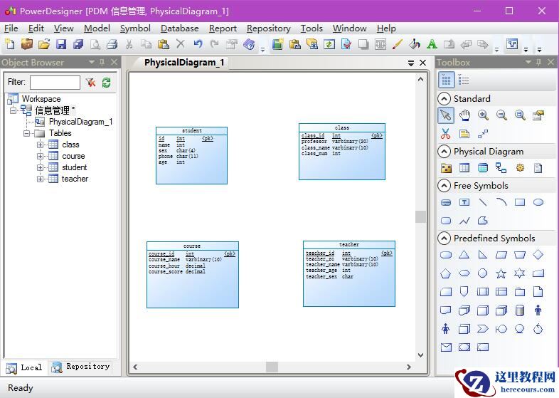Expand the student table node
This screenshot has width=559, height=398.
click(x=41, y=168)
